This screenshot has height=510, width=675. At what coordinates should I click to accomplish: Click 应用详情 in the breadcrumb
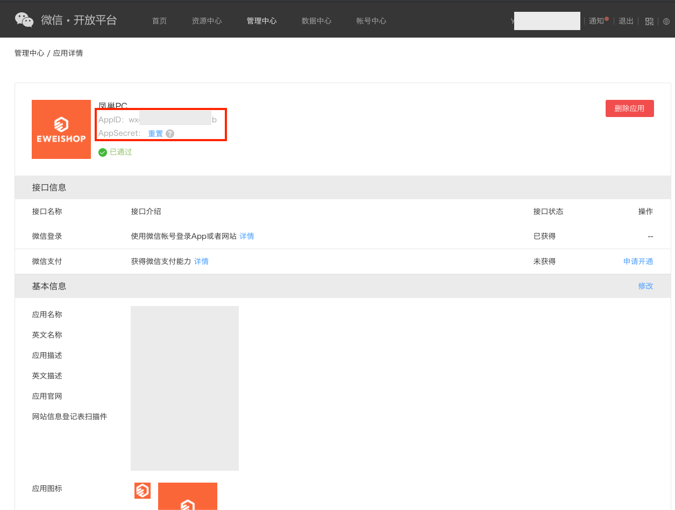68,53
